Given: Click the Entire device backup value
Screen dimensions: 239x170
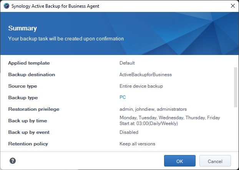Looking at the screenshot, I should coord(141,86).
